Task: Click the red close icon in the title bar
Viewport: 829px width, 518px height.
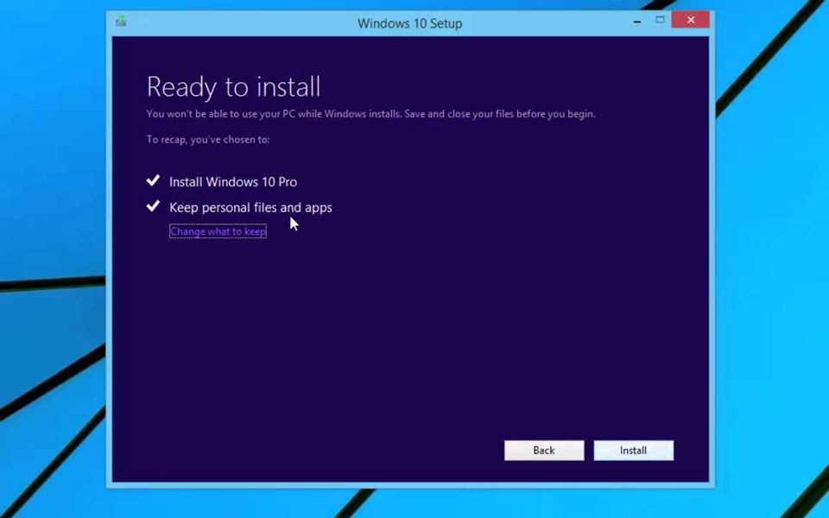Action: coord(689,19)
